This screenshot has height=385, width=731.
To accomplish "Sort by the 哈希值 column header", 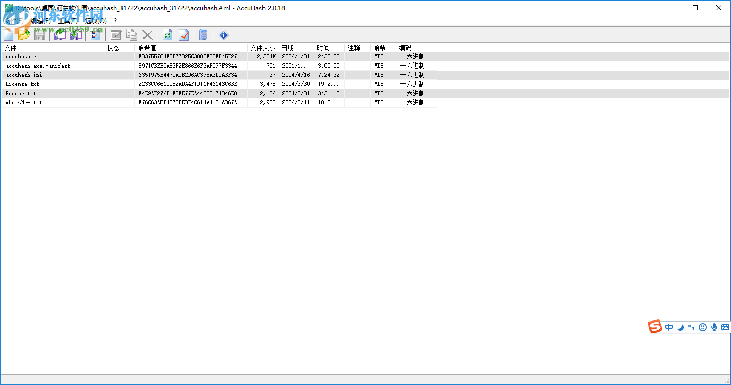I will click(x=191, y=48).
